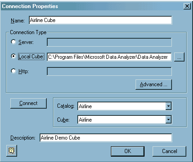Select the Local Cube radio button
Viewport: 193px width, 162px height.
click(13, 56)
